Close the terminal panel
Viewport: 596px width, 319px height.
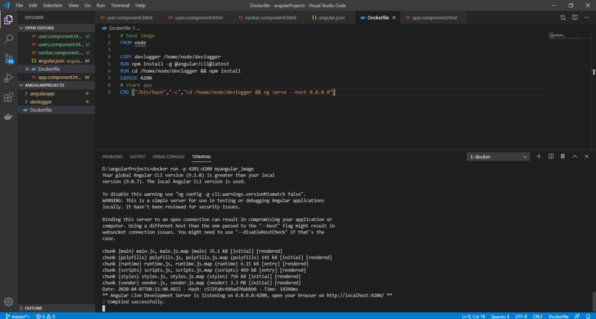[587, 157]
